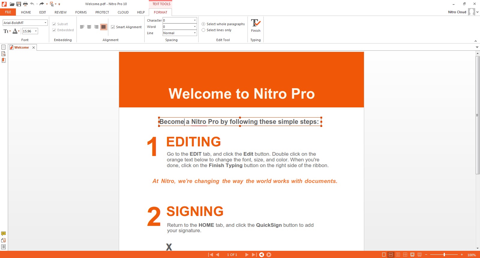Open Character spacing dropdown
Screen dimensions: 480x258
coord(195,20)
